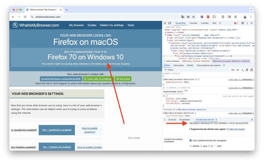Open the blue round extension icon

202,17
